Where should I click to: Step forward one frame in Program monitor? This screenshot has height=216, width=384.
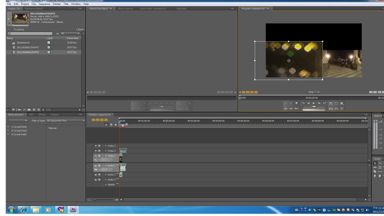click(319, 103)
